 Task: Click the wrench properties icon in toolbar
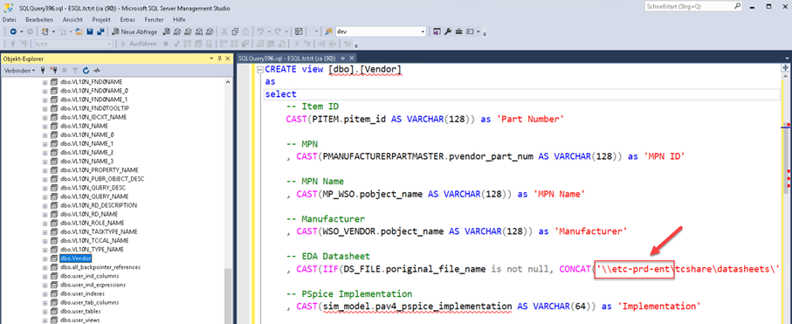(448, 31)
